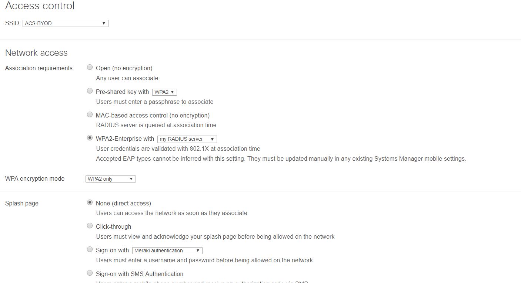Screen dimensions: 521x283
Task: Click the Access control page heading
Action: pos(40,6)
